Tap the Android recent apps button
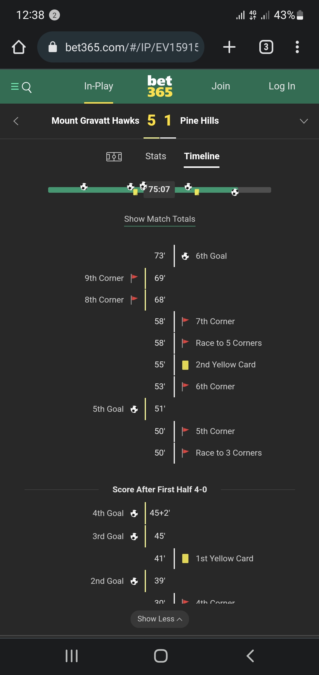The image size is (319, 675). (x=71, y=656)
